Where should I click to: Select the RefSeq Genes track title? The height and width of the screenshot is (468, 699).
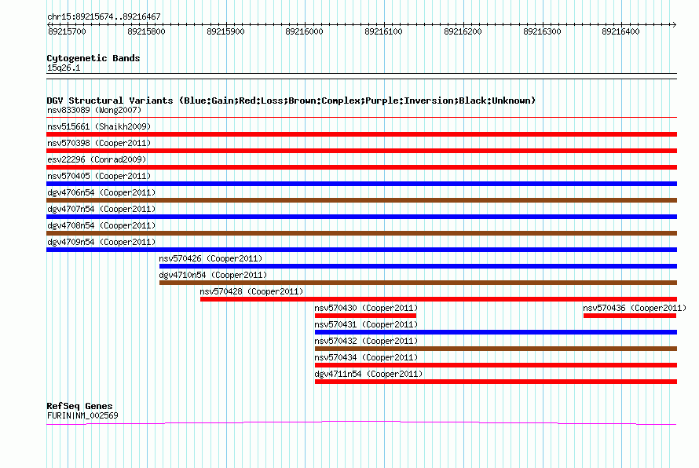point(79,406)
